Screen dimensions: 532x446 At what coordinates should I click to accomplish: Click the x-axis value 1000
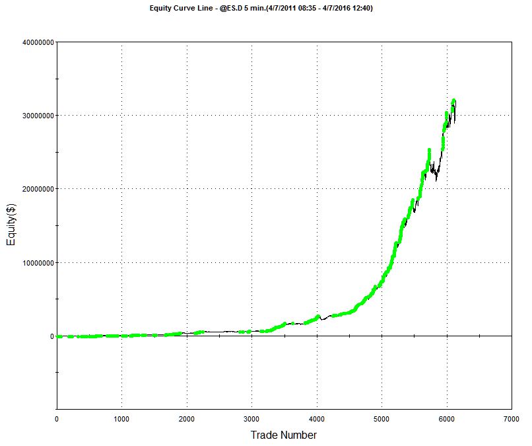pos(121,419)
